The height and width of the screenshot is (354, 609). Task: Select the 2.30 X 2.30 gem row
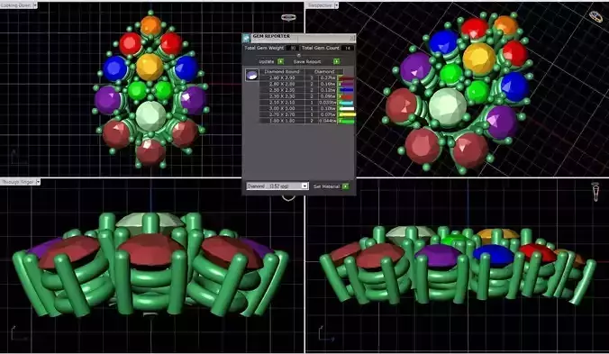pyautogui.click(x=299, y=96)
